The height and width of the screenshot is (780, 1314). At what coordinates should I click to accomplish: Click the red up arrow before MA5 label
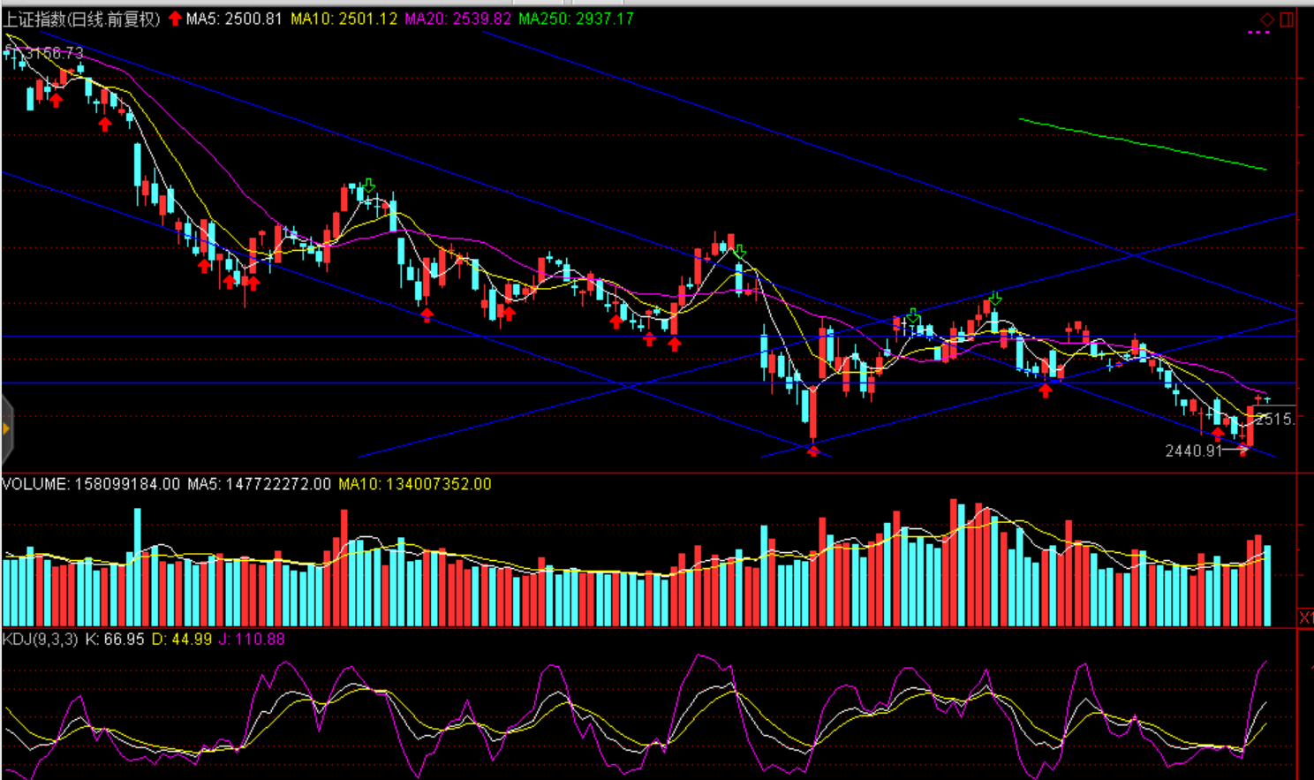coord(175,19)
